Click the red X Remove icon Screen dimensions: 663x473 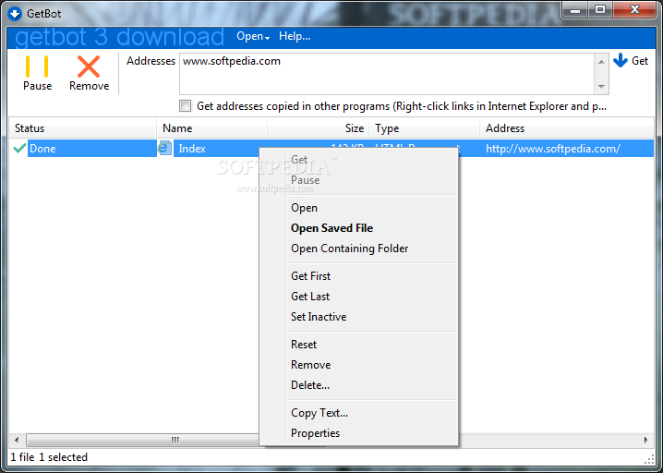click(x=89, y=67)
